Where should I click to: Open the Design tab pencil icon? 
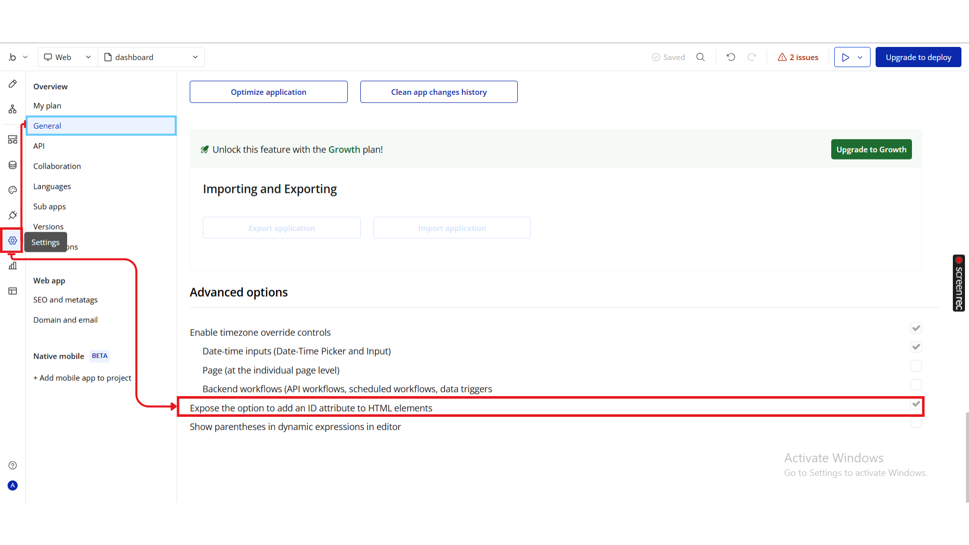point(13,84)
